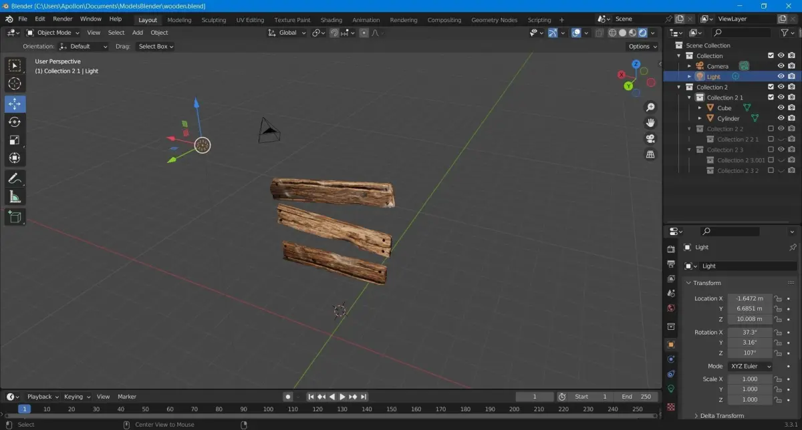Open the XYZ Euler rotation mode dropdown

pos(750,366)
